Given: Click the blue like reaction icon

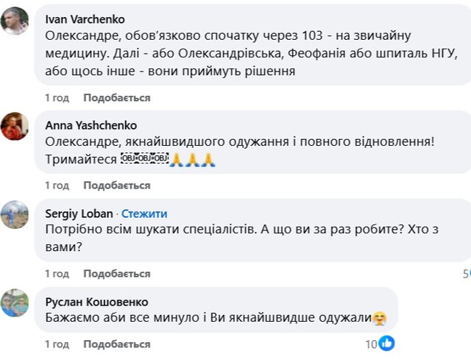Looking at the screenshot, I should pos(387,343).
